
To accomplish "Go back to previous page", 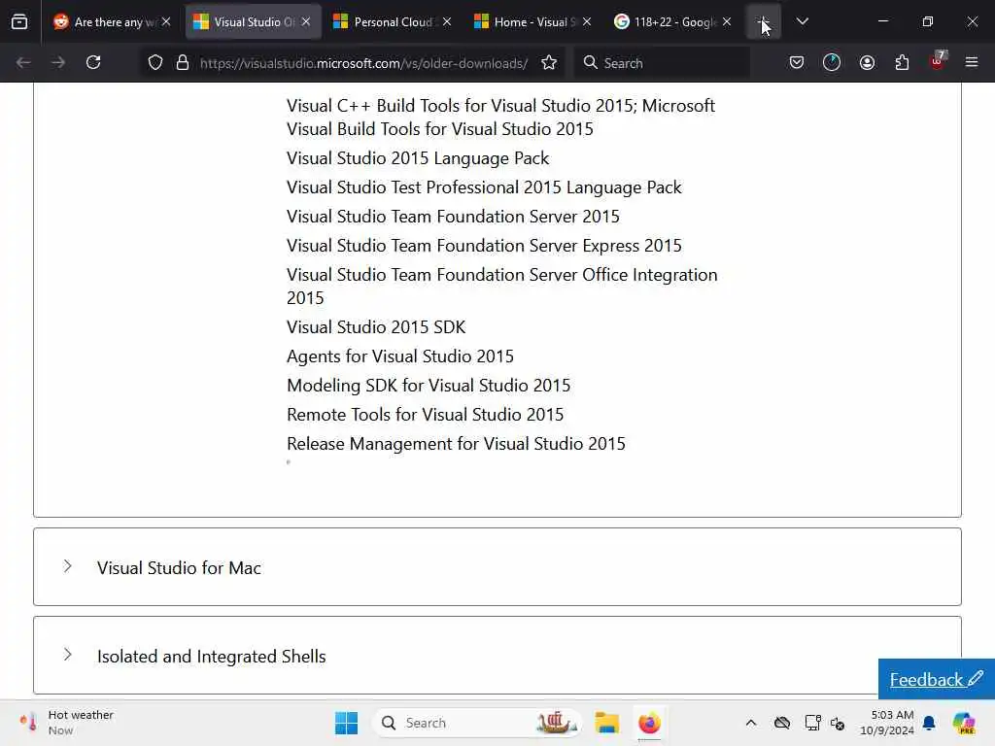I will pyautogui.click(x=23, y=62).
